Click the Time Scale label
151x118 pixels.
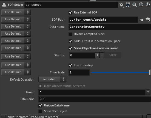click(x=57, y=73)
